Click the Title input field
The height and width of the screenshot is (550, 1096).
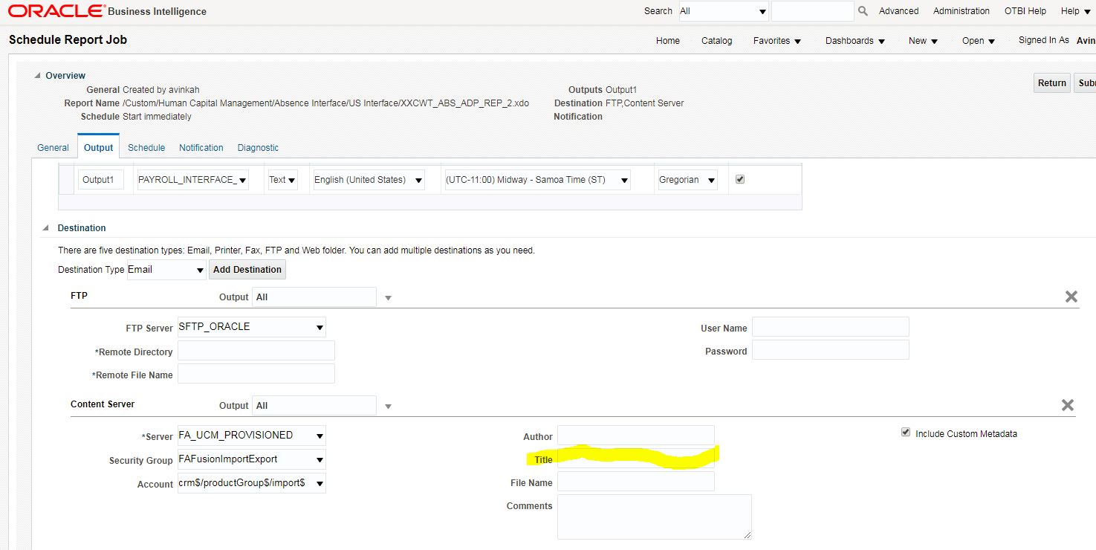pos(636,459)
